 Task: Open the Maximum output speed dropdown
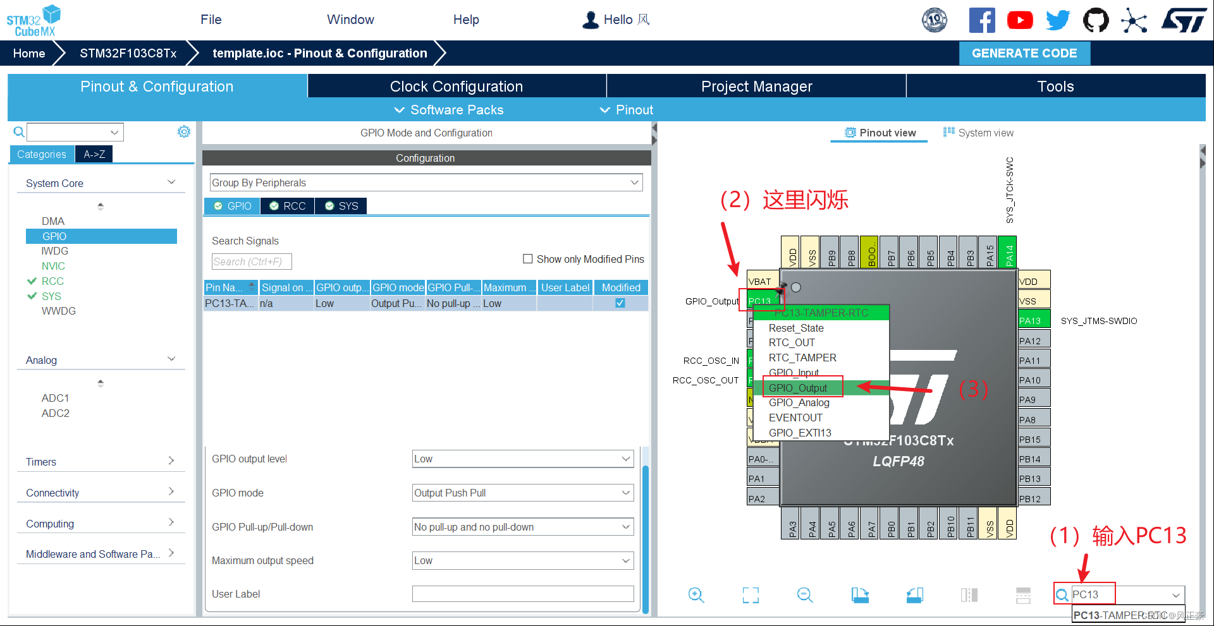[x=523, y=560]
